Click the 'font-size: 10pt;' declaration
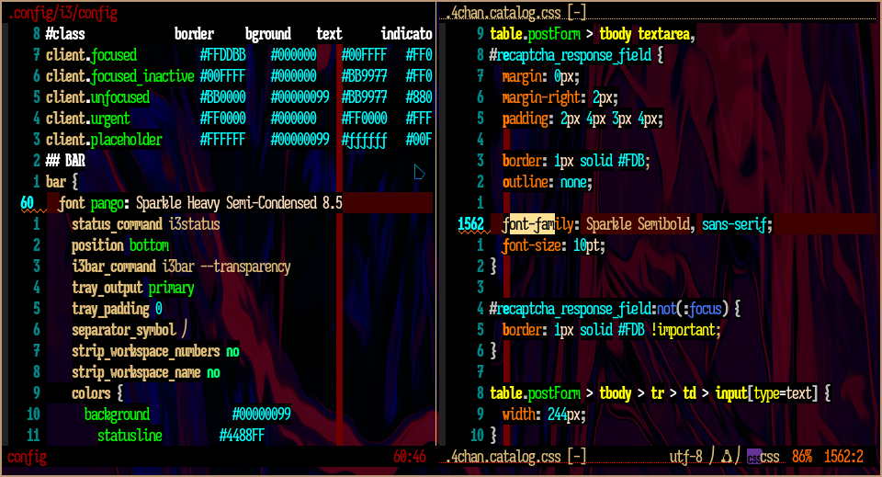 [554, 245]
